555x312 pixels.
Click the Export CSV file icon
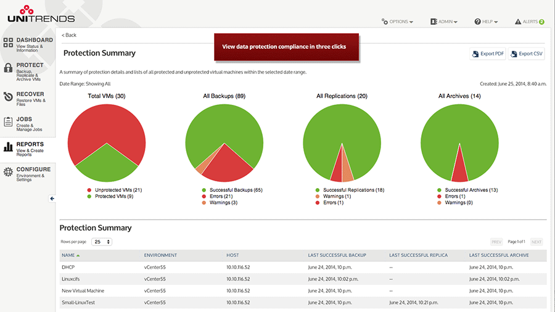coord(514,54)
